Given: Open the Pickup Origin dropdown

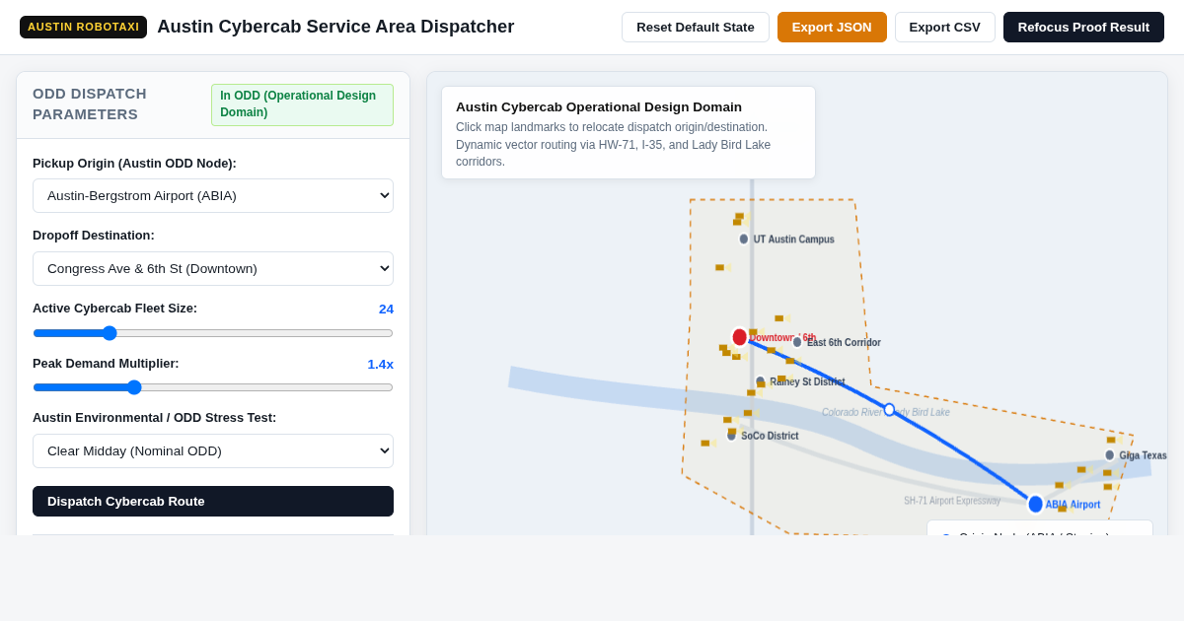Looking at the screenshot, I should [213, 195].
